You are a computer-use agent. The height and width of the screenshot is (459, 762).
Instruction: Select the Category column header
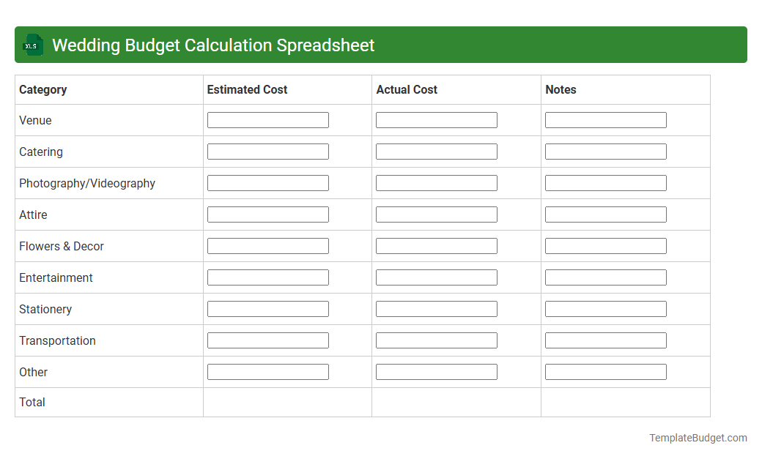click(x=42, y=89)
